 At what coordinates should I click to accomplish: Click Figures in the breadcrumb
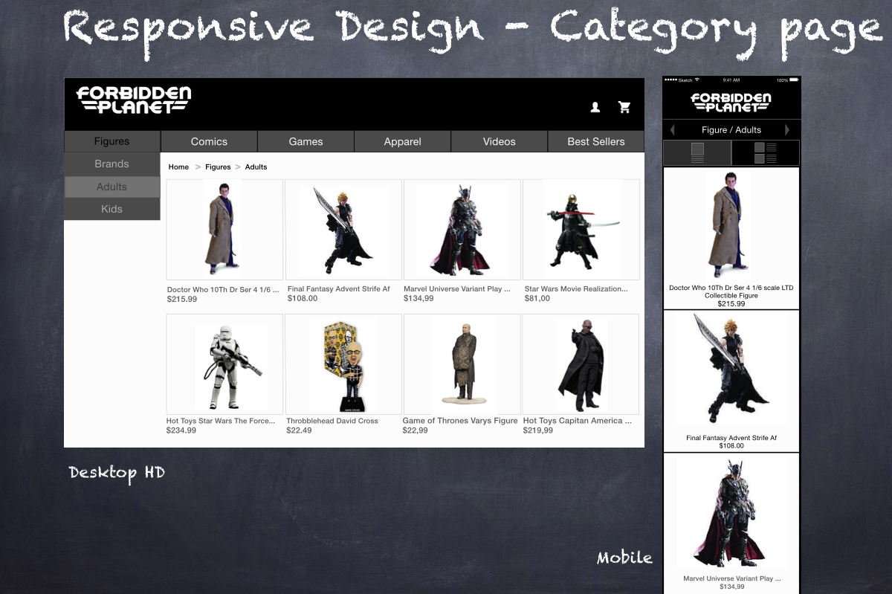tap(218, 167)
